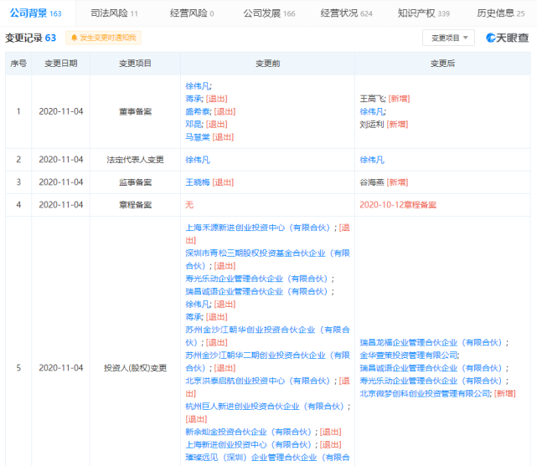Click the 发生变更时通知我 bell button

tap(104, 38)
